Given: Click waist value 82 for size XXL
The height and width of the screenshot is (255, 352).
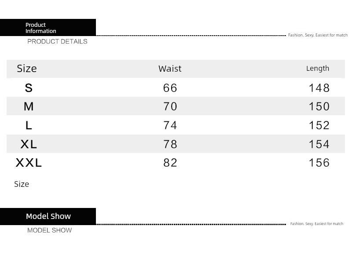Looking at the screenshot, I should [170, 163].
